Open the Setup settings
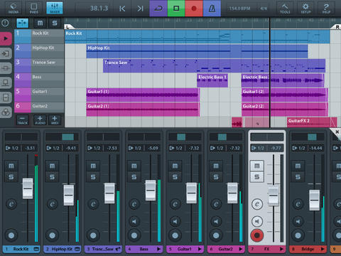 (305, 9)
